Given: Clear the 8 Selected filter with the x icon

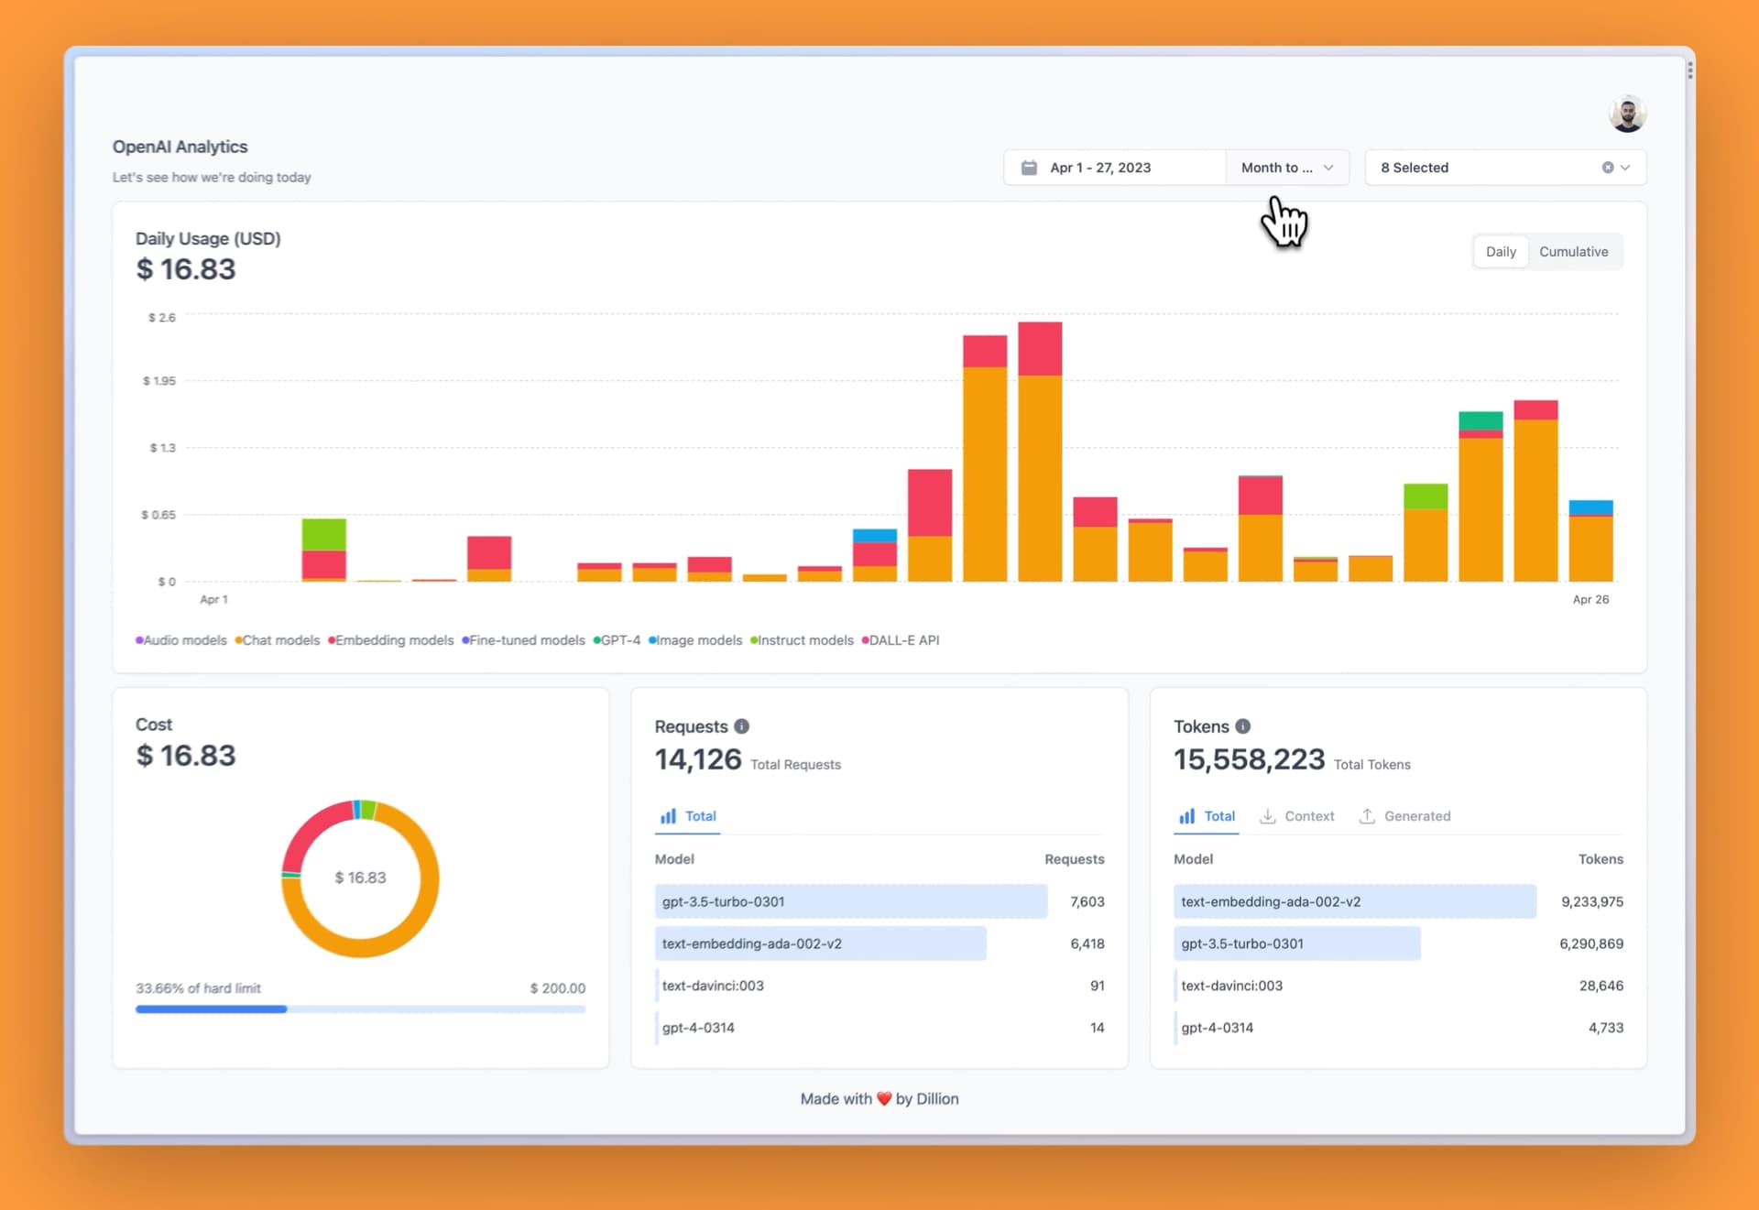Looking at the screenshot, I should [x=1607, y=168].
